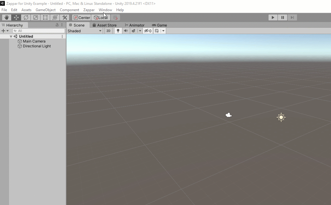331x205 pixels.
Task: Select the Move tool
Action: 16,17
